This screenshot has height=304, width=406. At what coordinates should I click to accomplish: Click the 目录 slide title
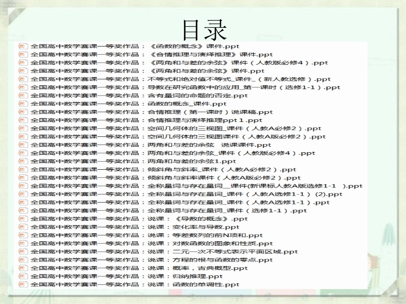pos(205,30)
